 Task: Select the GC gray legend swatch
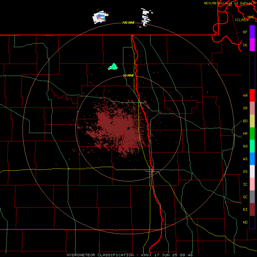(252, 197)
